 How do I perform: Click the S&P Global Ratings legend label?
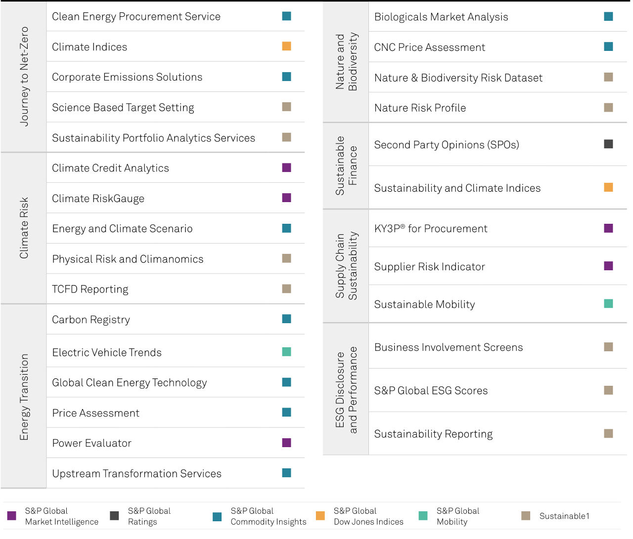pos(149,516)
